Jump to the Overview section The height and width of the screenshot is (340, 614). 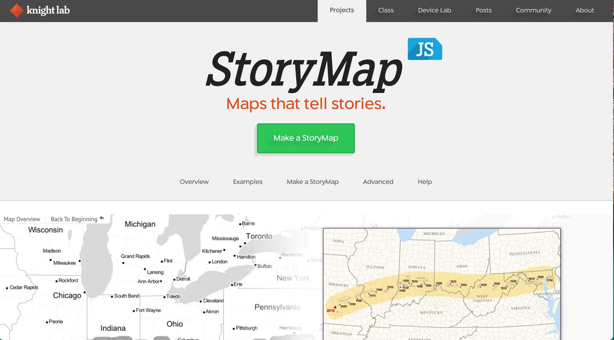click(x=194, y=182)
